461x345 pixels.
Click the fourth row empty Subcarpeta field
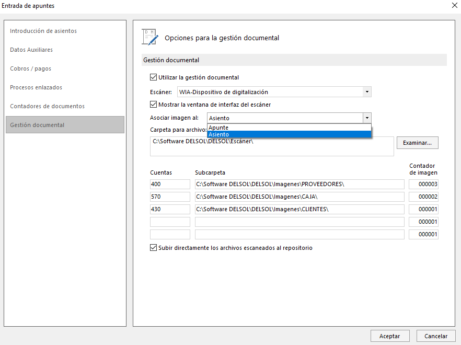coord(299,222)
